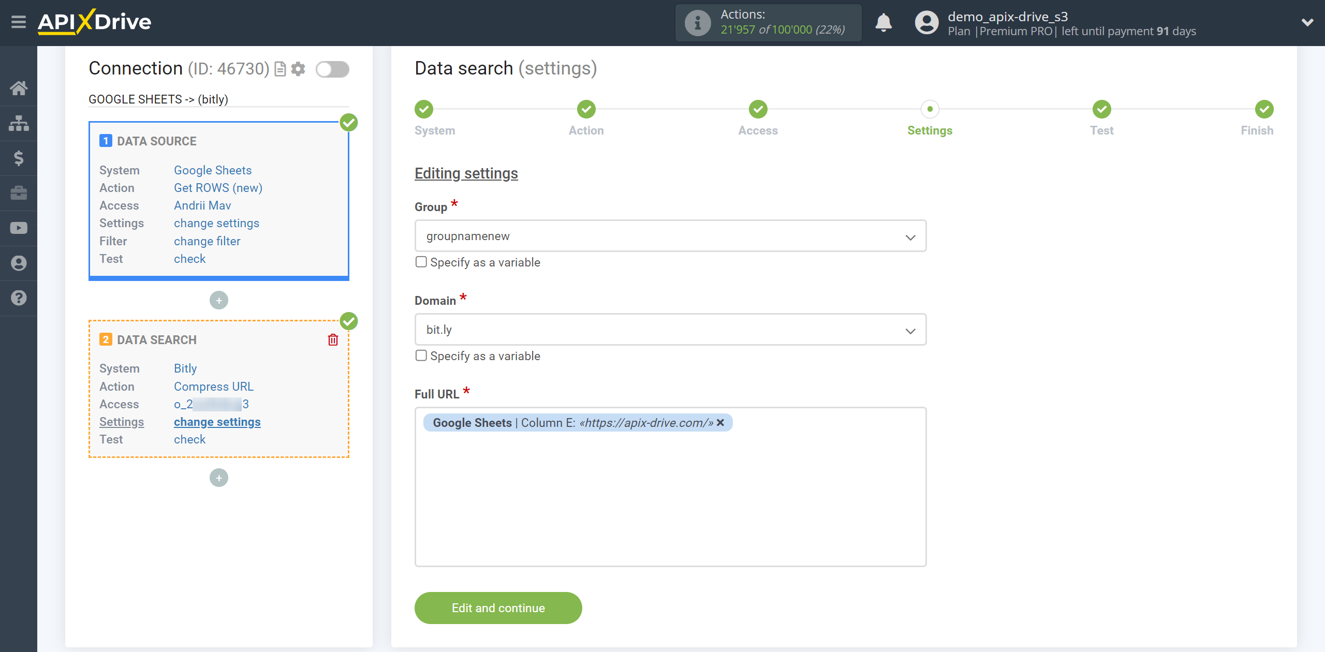Check Specify as a variable for Domain
The width and height of the screenshot is (1325, 652).
pos(421,355)
